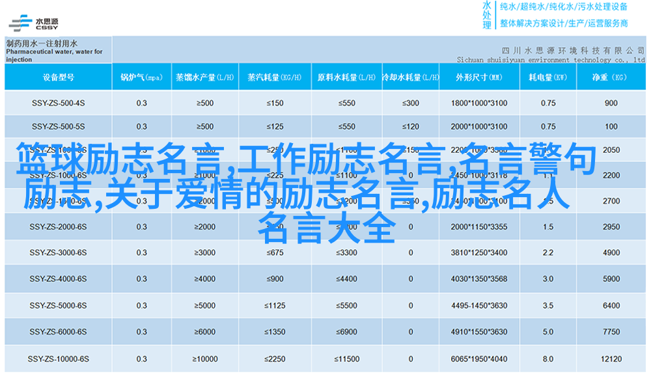Click the 水处理 vertical label
The image size is (651, 378).
487,16
